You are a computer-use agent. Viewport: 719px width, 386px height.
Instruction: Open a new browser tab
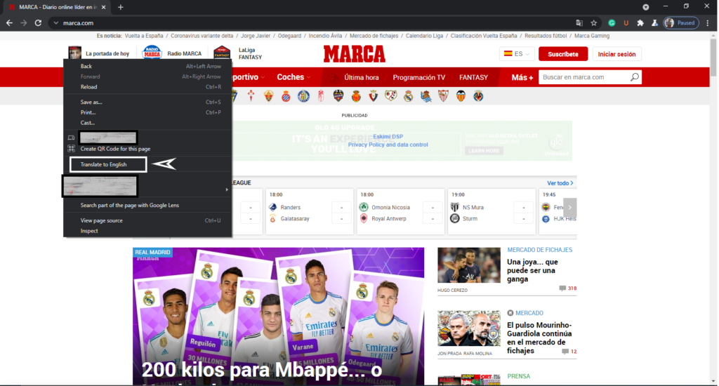click(x=121, y=7)
